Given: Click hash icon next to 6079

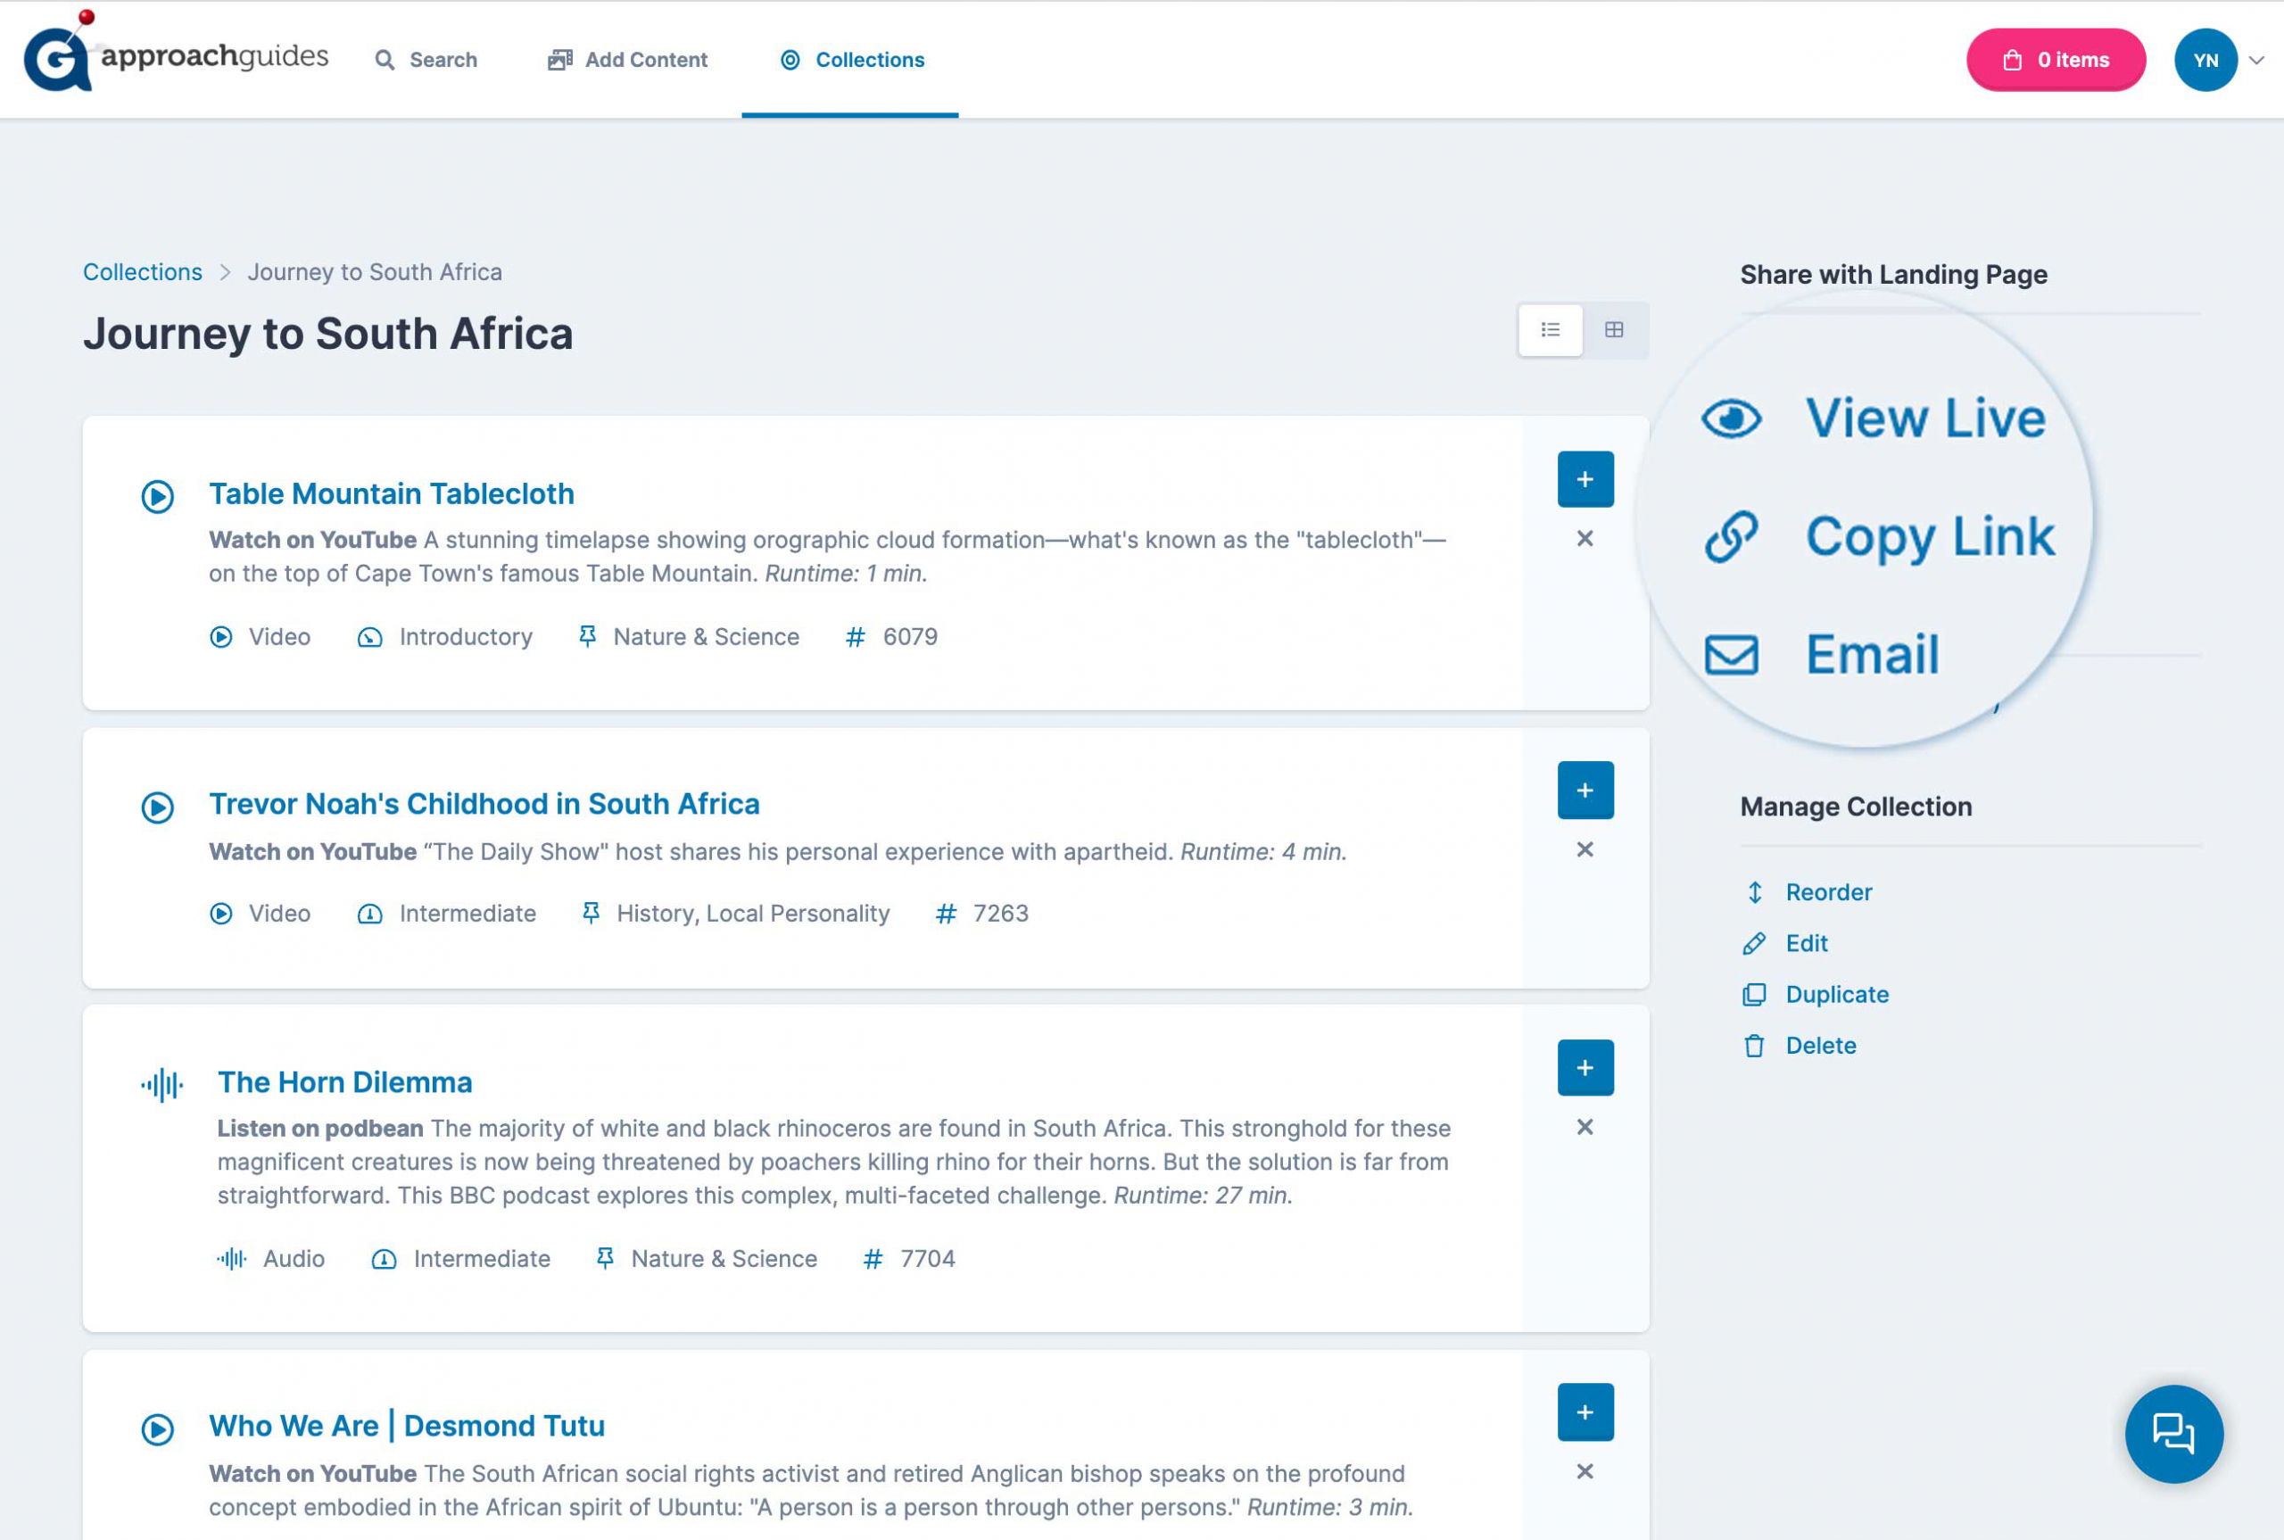Looking at the screenshot, I should click(855, 637).
